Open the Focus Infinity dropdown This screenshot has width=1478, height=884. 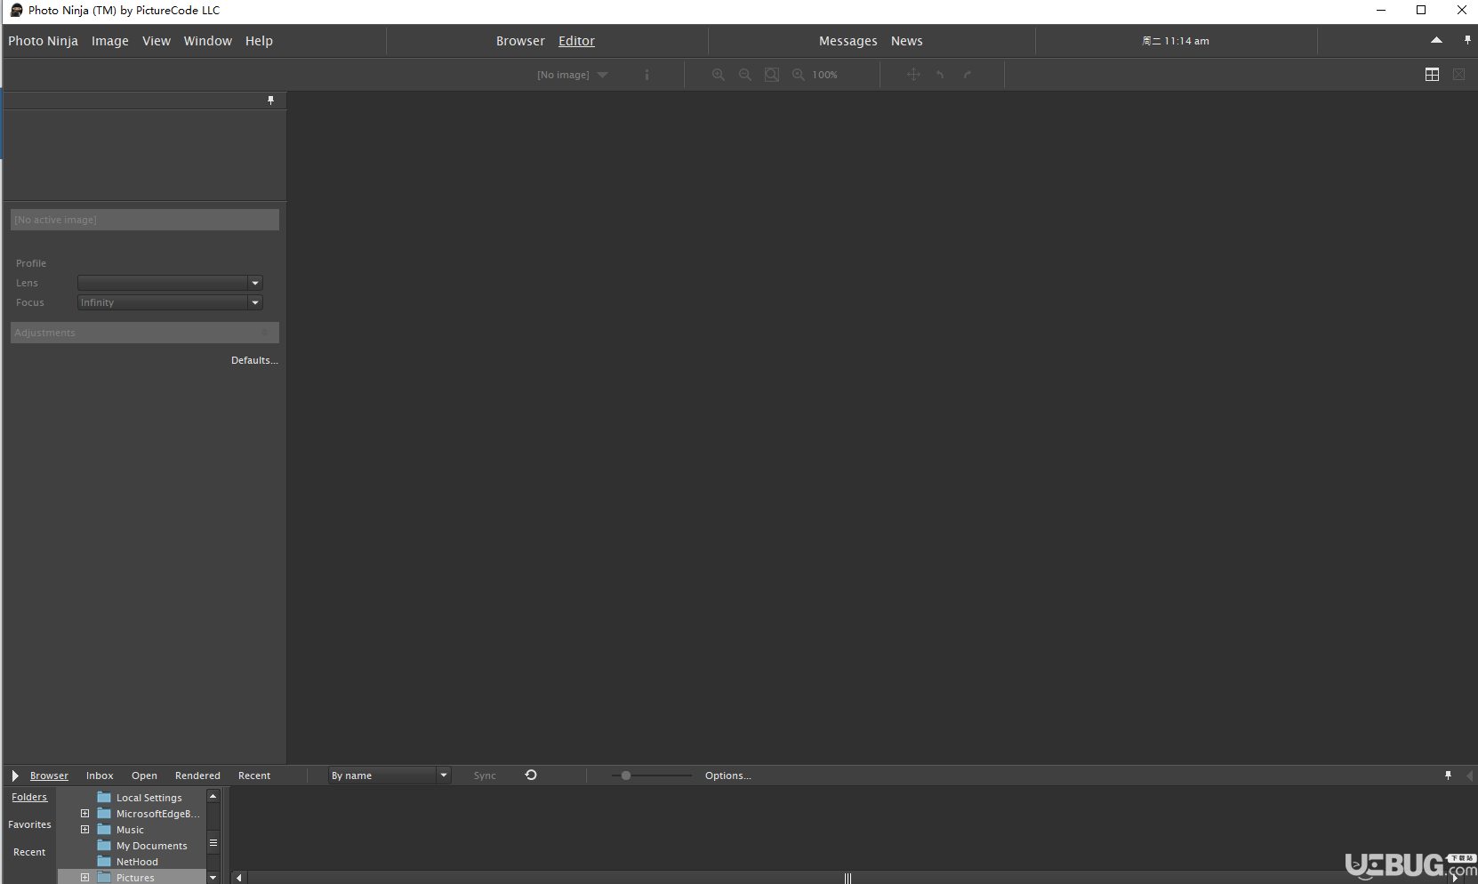point(255,302)
